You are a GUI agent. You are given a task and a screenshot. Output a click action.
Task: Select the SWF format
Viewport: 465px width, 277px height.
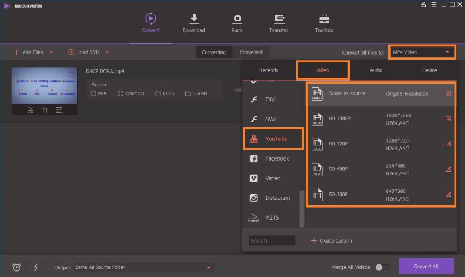pos(271,119)
